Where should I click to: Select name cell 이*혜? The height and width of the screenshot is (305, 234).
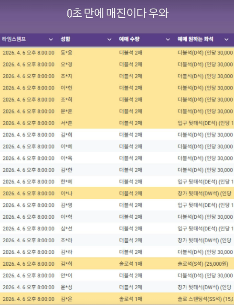coord(66,147)
